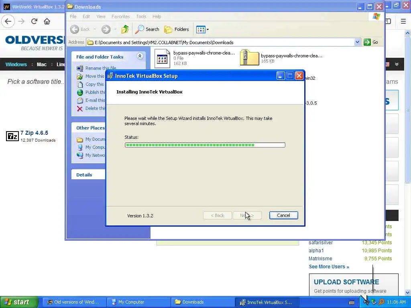Click the Start button on taskbar
The image size is (411, 308).
point(19,302)
